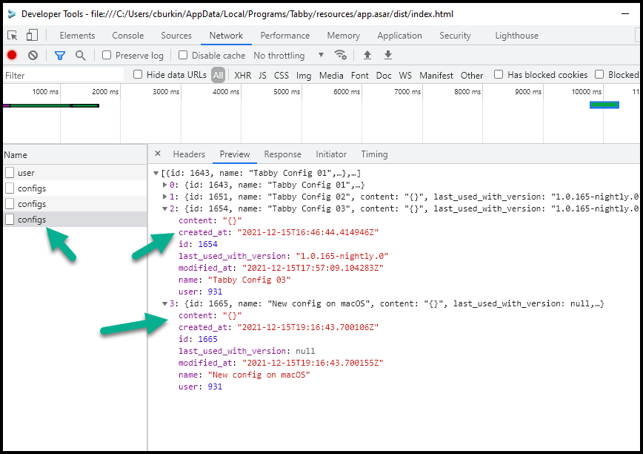
Task: Click the last_used_with_version null value
Action: pos(305,351)
